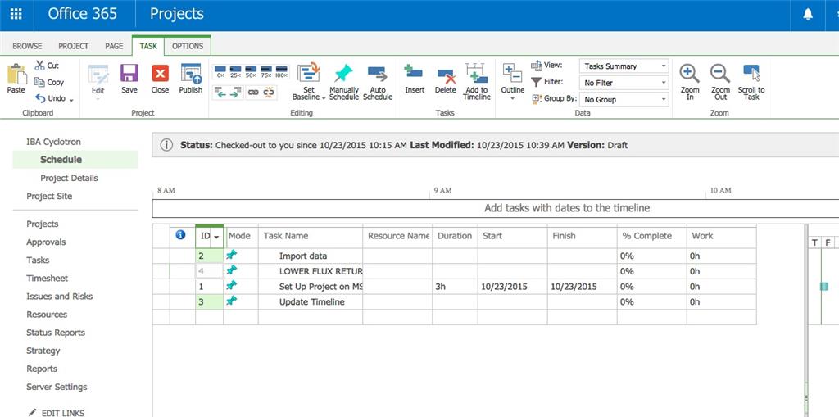Link the selected tasks
The height and width of the screenshot is (417, 839).
pyautogui.click(x=253, y=93)
